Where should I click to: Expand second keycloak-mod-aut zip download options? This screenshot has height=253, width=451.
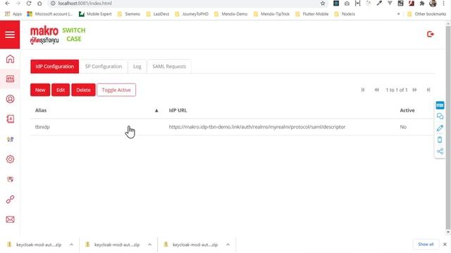150,245
